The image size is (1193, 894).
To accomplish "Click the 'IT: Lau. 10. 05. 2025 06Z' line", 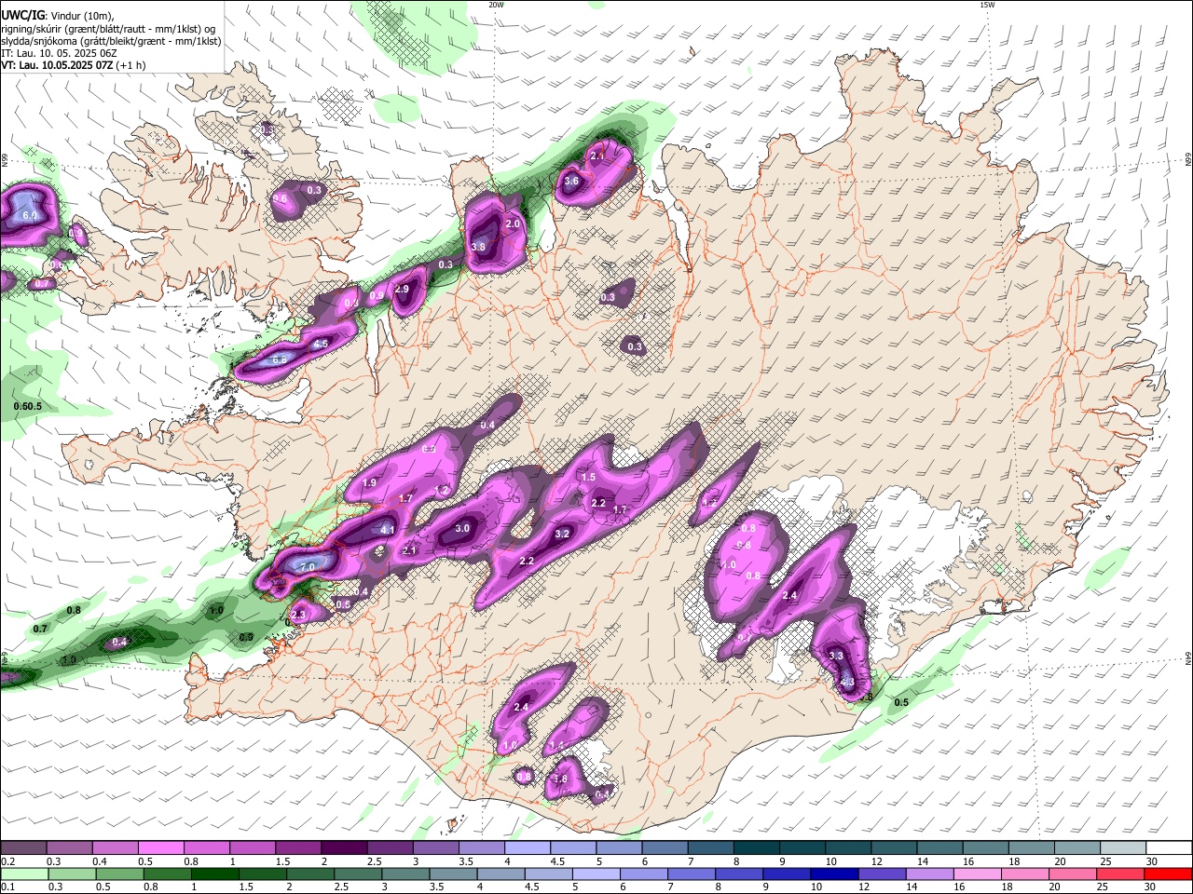I will [59, 53].
